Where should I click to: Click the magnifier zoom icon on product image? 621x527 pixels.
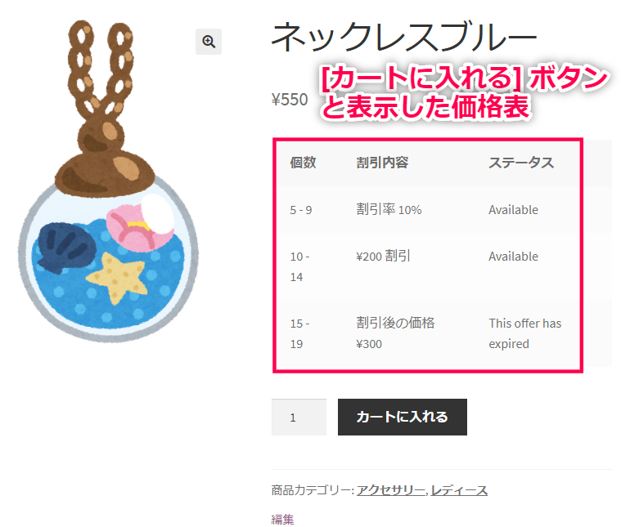point(209,42)
